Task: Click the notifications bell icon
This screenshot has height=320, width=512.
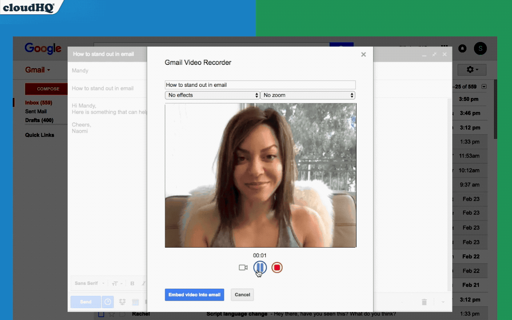Action: [462, 48]
